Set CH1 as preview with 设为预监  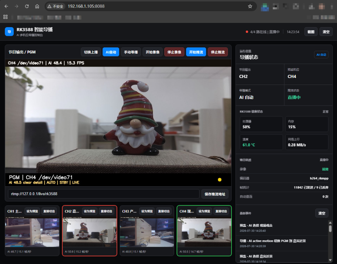32,211
